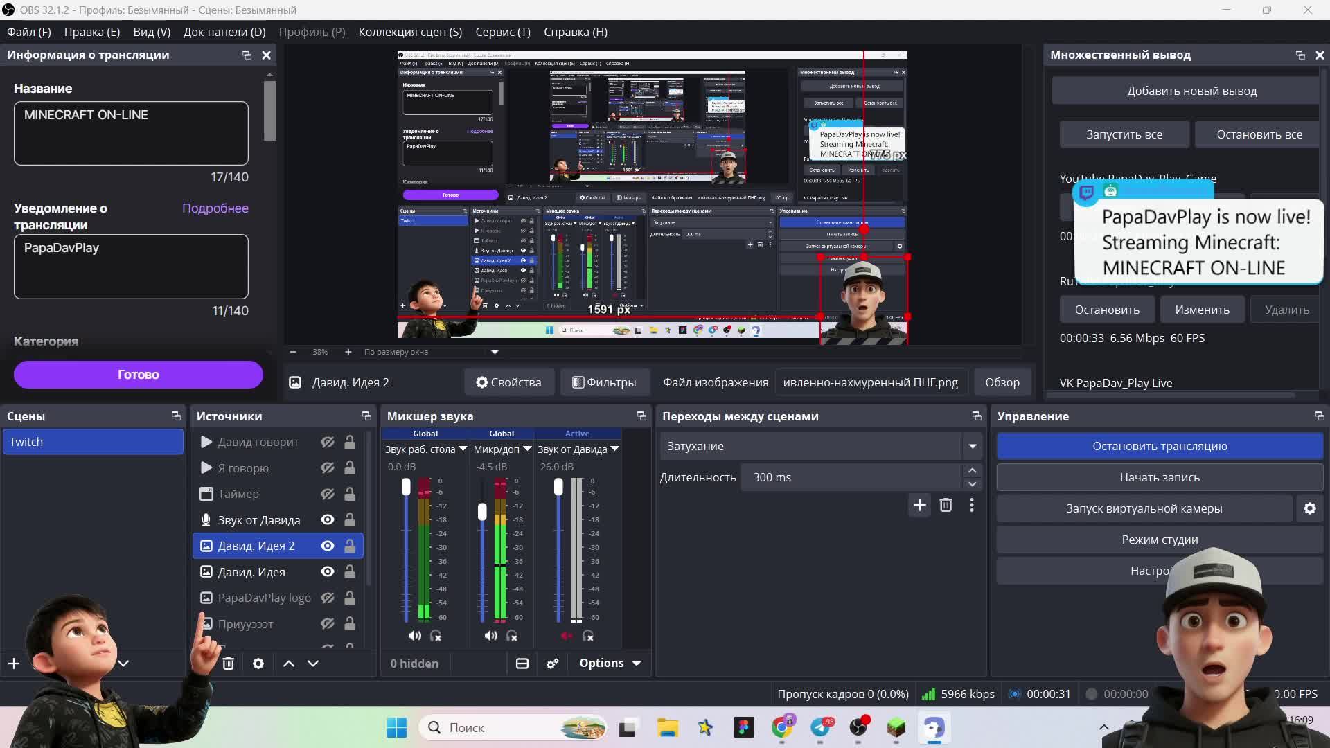Open the Сервис menu
1330x748 pixels.
pos(503,32)
